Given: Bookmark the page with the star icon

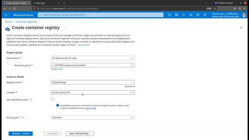Looking at the screenshot, I should (x=215, y=9).
